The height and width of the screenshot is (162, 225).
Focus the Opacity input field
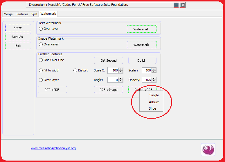(147, 80)
